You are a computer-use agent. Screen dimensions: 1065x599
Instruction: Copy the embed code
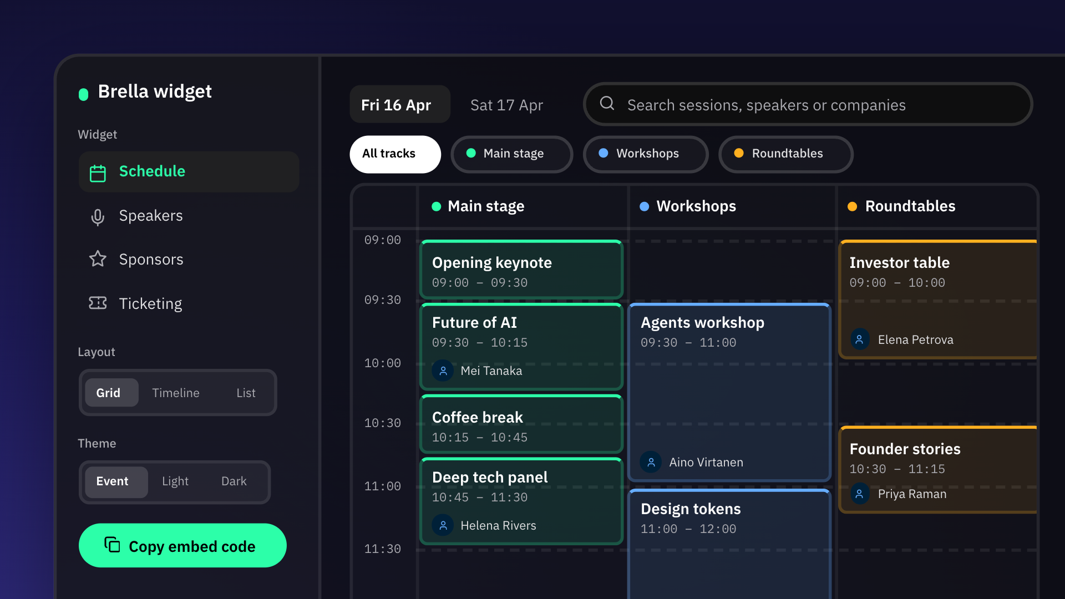pos(182,546)
